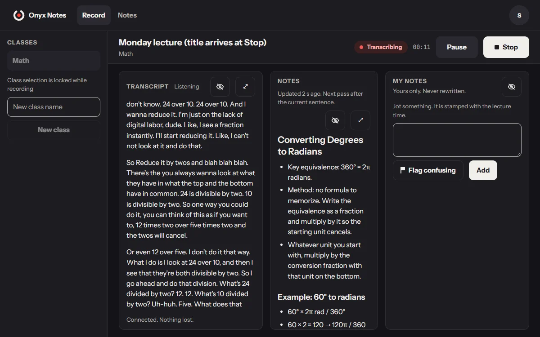Click the 'Example: 60° to radians' heading
Image resolution: width=540 pixels, height=337 pixels.
(x=321, y=297)
